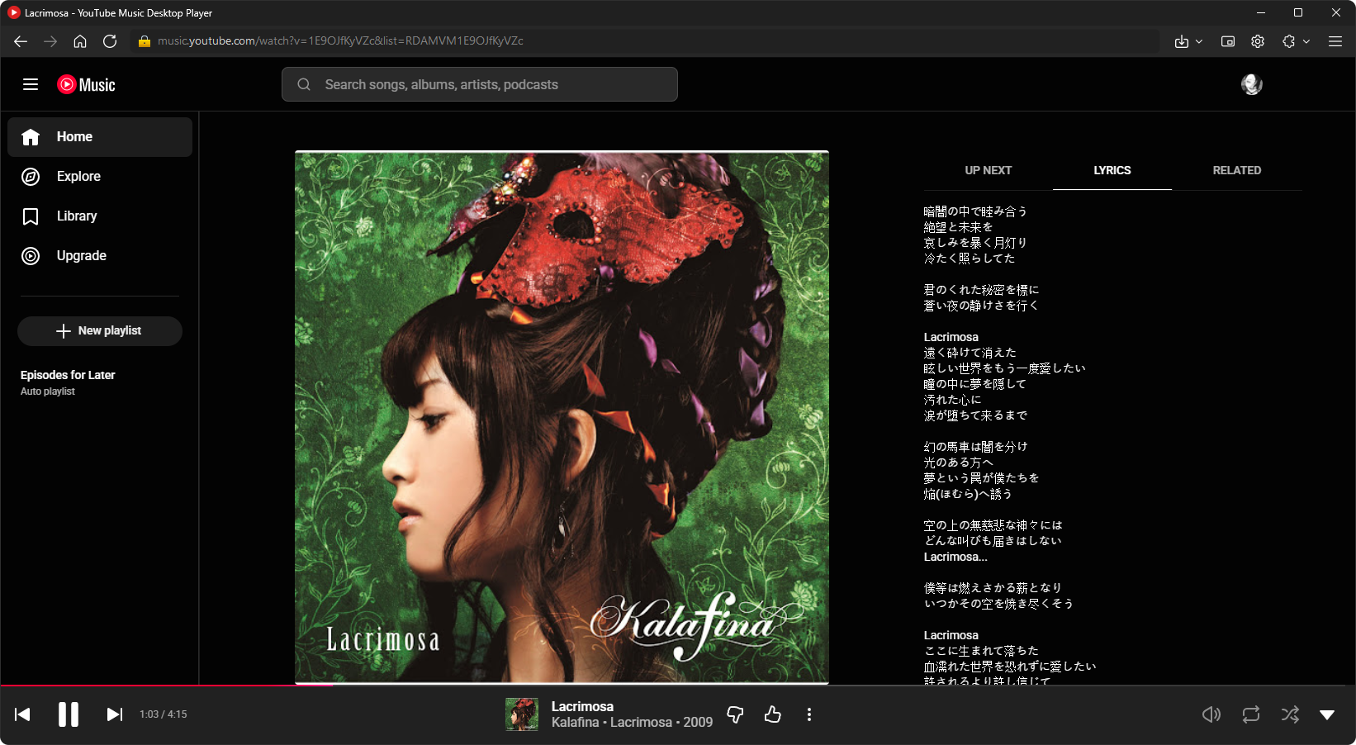
Task: Toggle the sidebar with the hamburger menu
Action: point(31,84)
